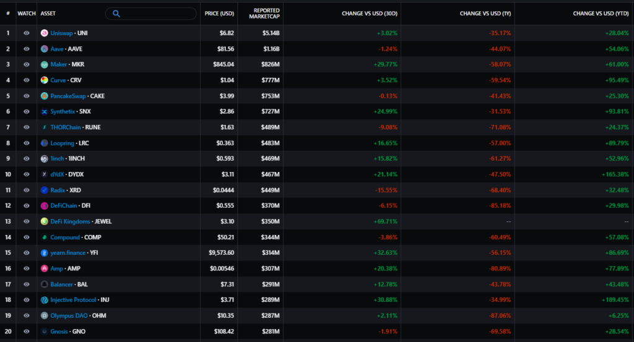This screenshot has width=634, height=342.
Task: Click the Curve rainbow logo icon
Action: (45, 80)
